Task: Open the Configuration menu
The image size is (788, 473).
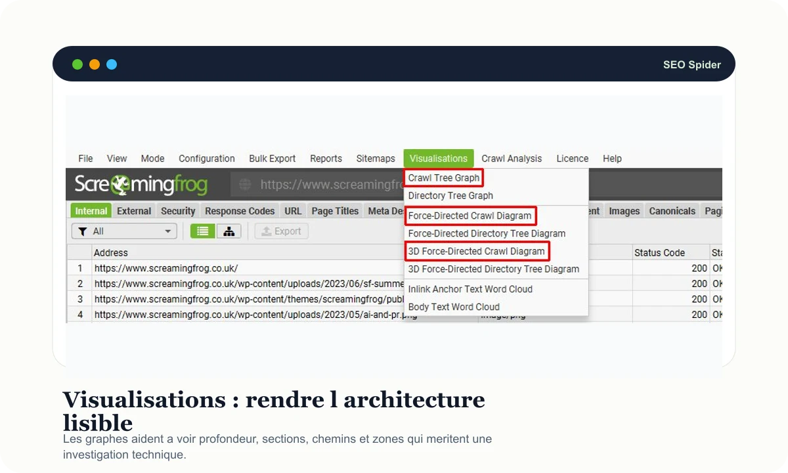Action: click(x=207, y=158)
